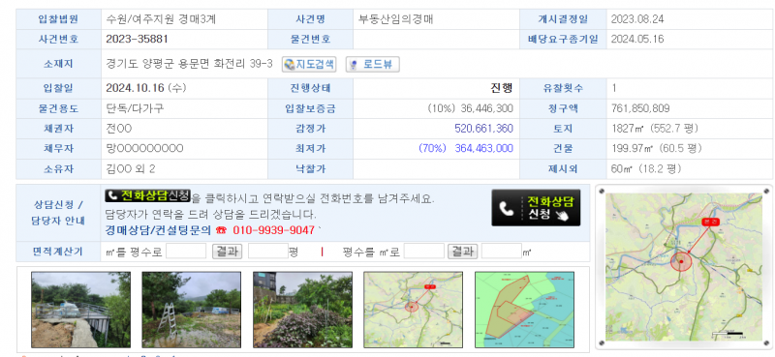
Task: Focus the ㎡ result output field
Action: pos(502,252)
